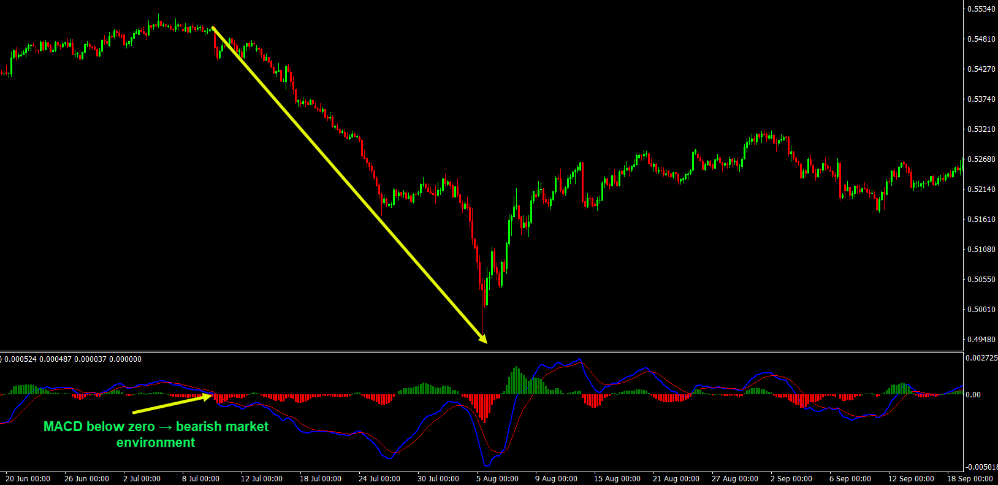998x485 pixels.
Task: Click the -0.005018 MACD scale label
Action: click(x=981, y=467)
